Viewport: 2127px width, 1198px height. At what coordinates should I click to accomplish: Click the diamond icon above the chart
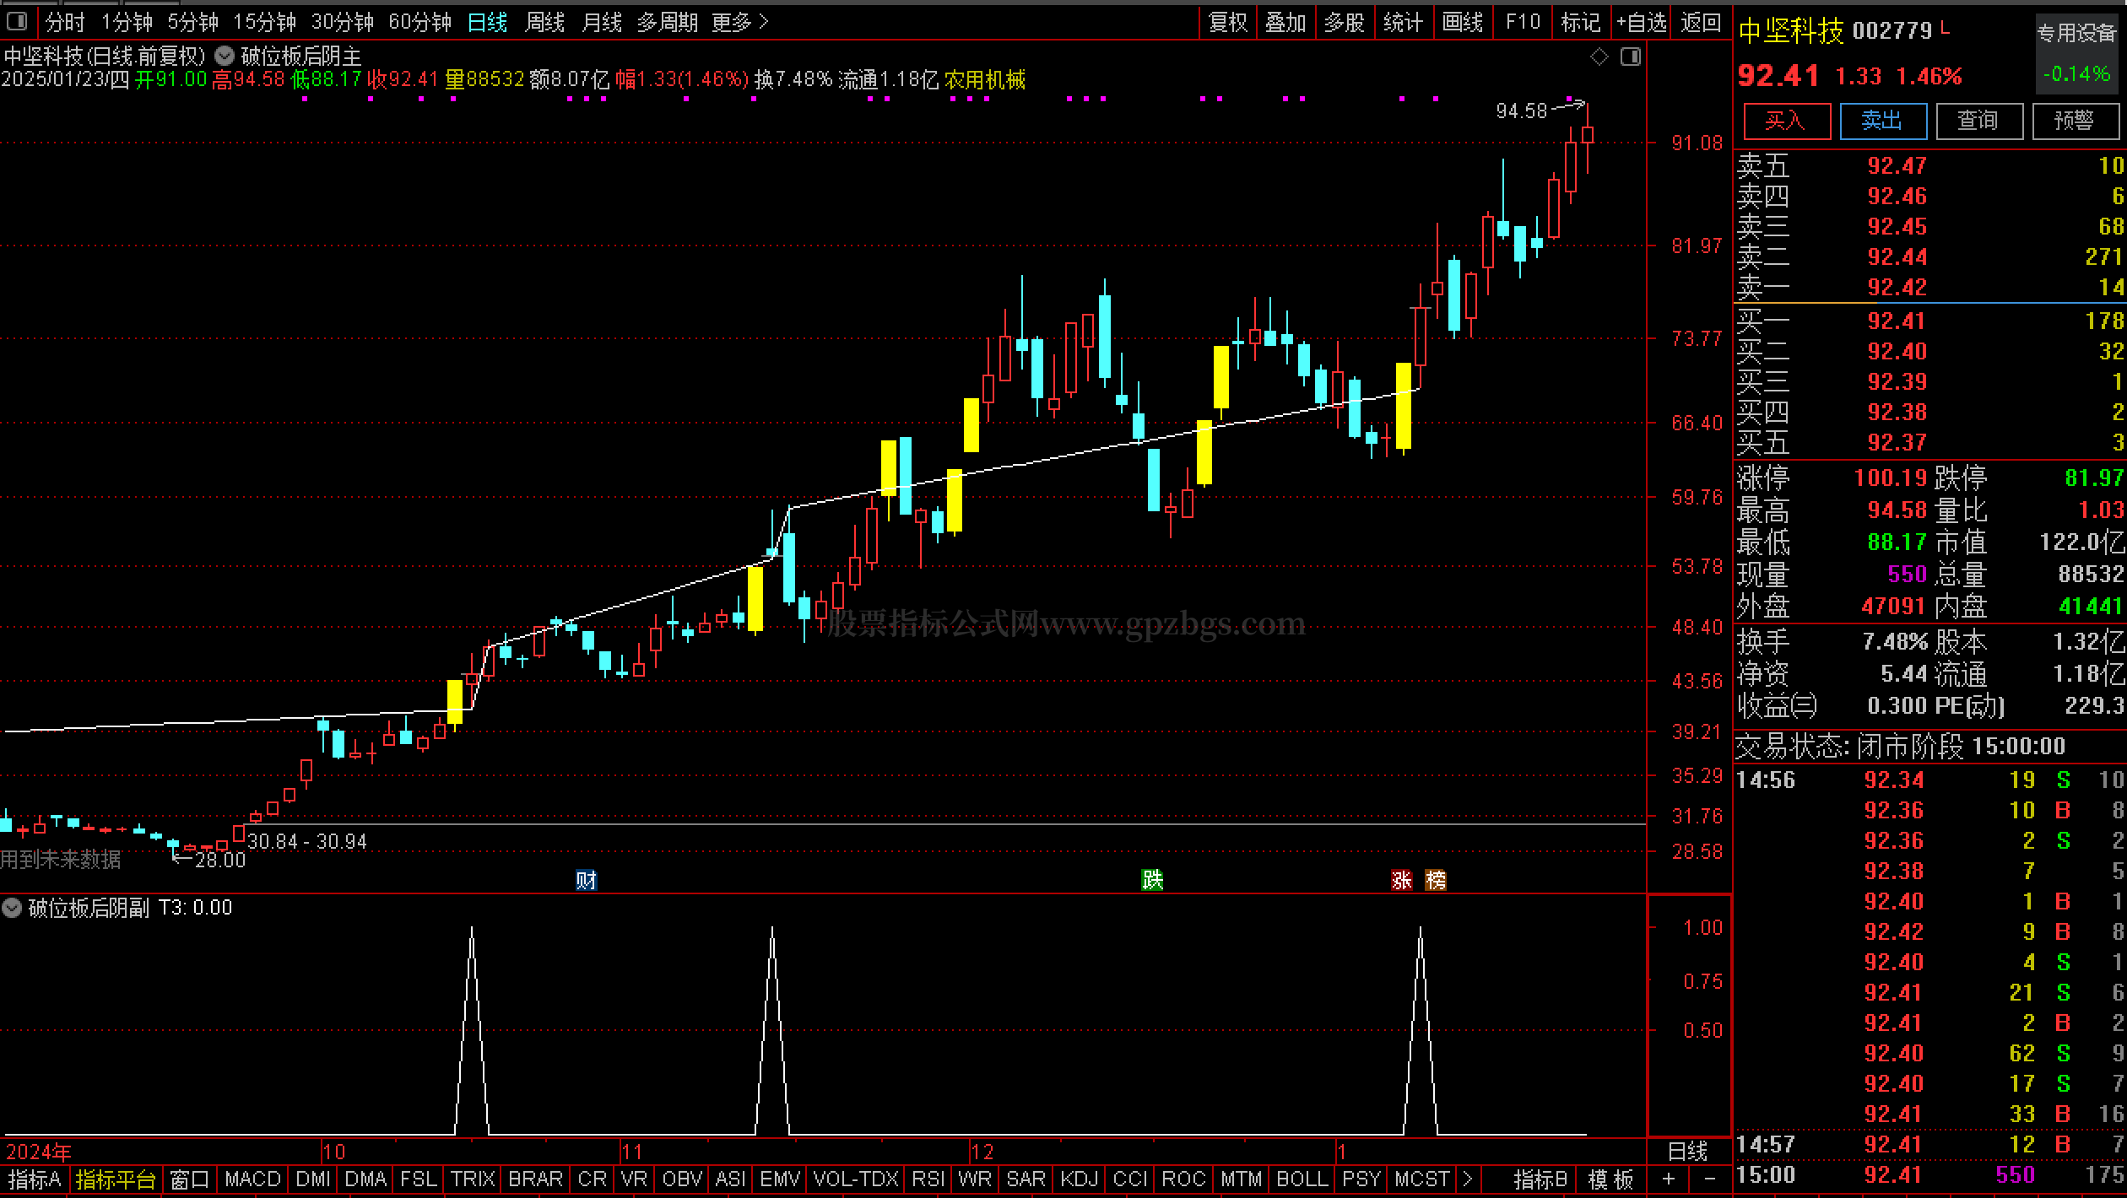[x=1599, y=57]
